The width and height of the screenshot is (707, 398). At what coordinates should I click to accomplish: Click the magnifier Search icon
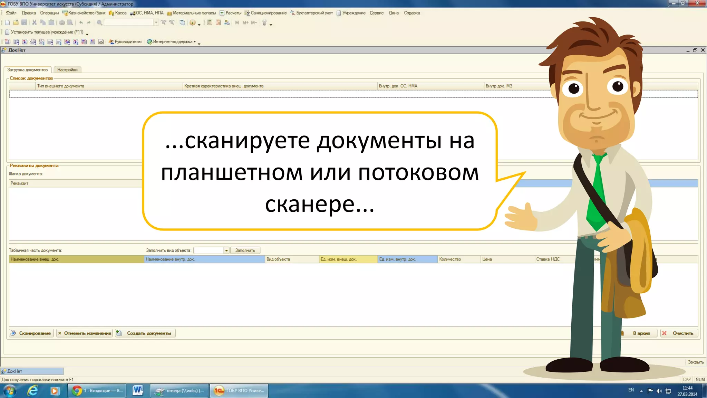pyautogui.click(x=99, y=22)
